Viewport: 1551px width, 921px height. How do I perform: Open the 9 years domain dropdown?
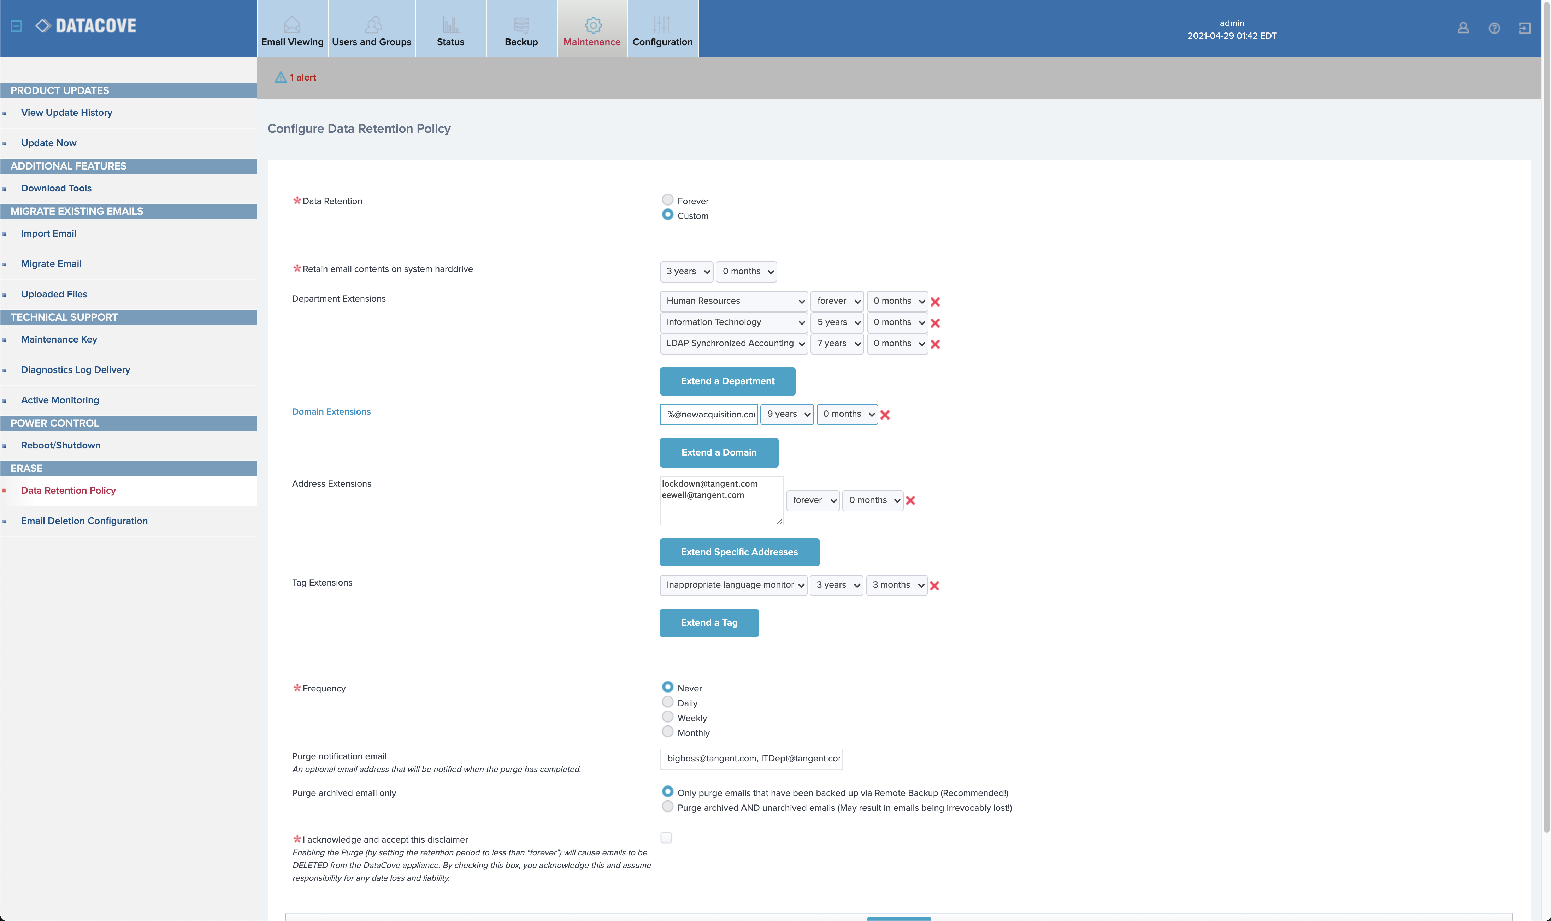pos(787,414)
